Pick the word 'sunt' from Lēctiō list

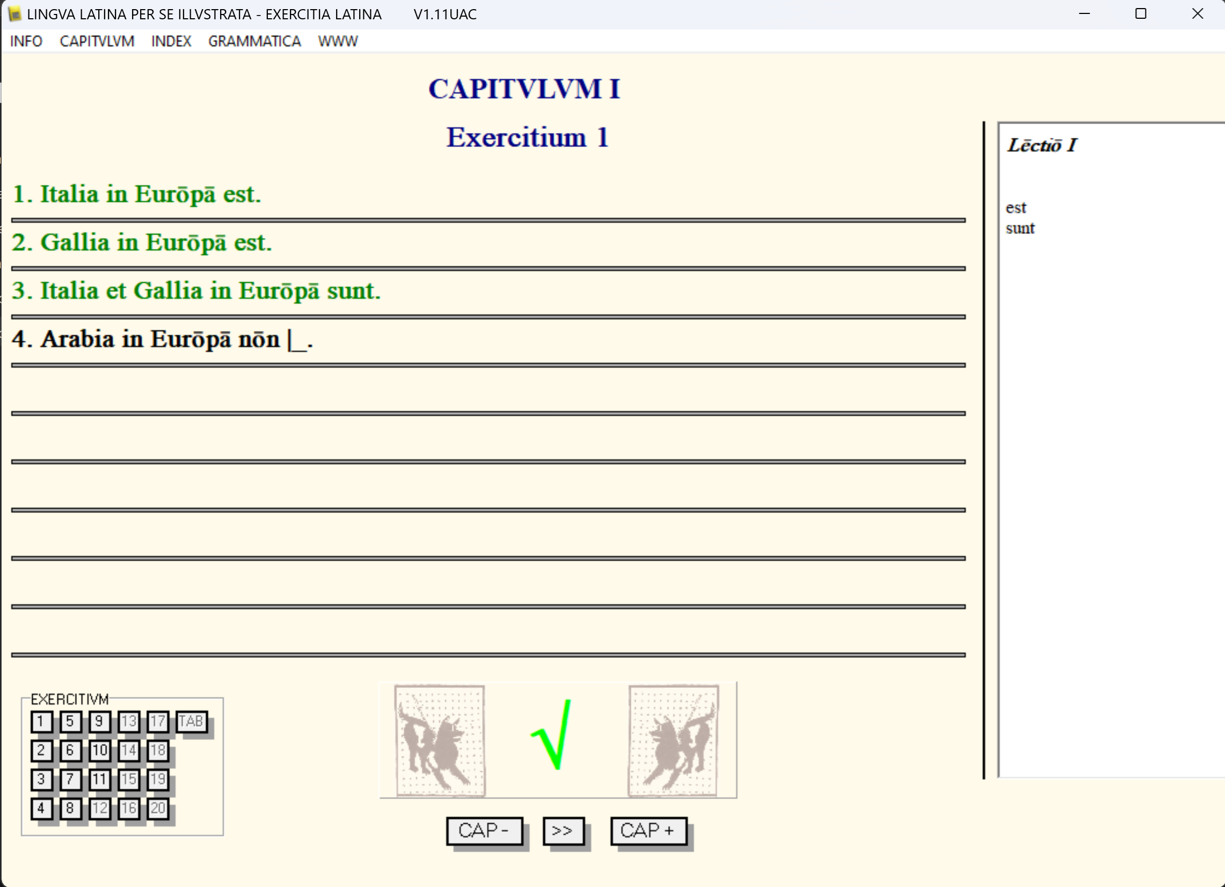(x=1020, y=229)
